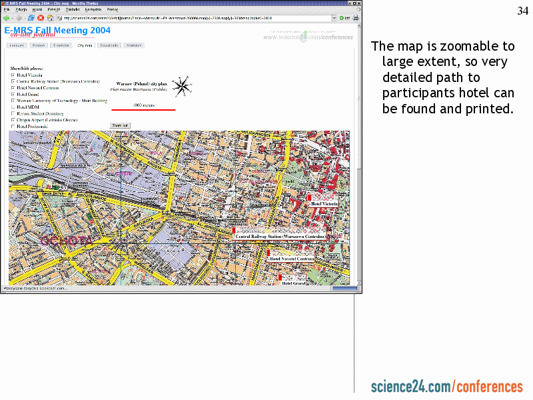Open the Pomoc menu in menu bar
This screenshot has width=533, height=400.
tap(113, 11)
